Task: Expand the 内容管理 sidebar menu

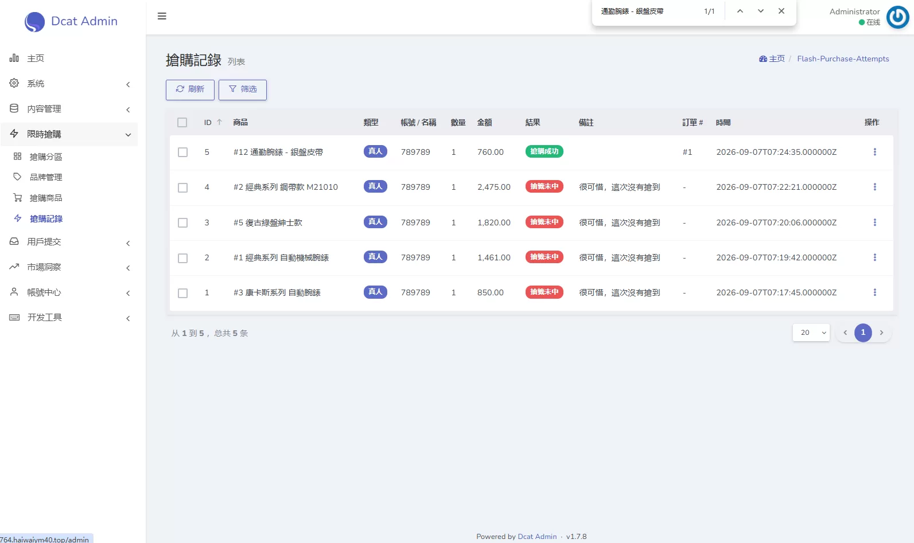Action: coord(69,109)
